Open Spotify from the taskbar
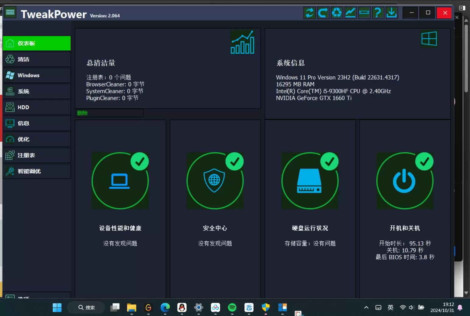 coord(232,307)
